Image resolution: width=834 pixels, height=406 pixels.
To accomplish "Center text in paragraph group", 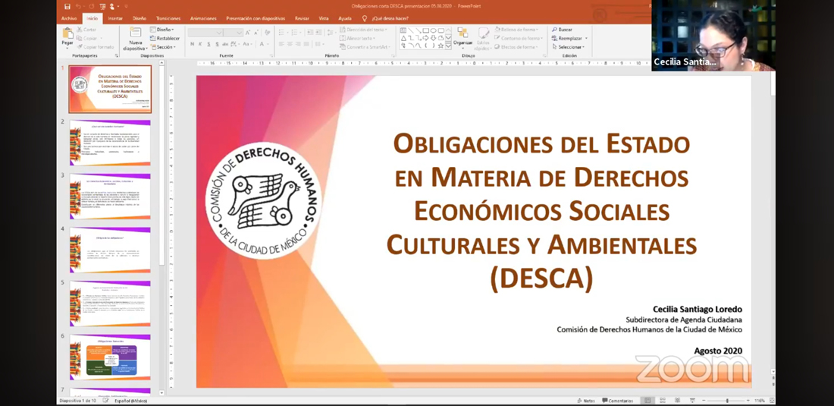I will coord(290,44).
